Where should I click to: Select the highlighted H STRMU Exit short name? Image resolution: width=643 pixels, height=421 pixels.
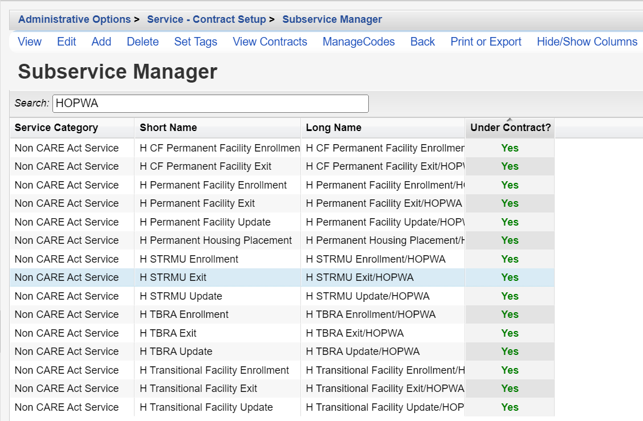173,277
